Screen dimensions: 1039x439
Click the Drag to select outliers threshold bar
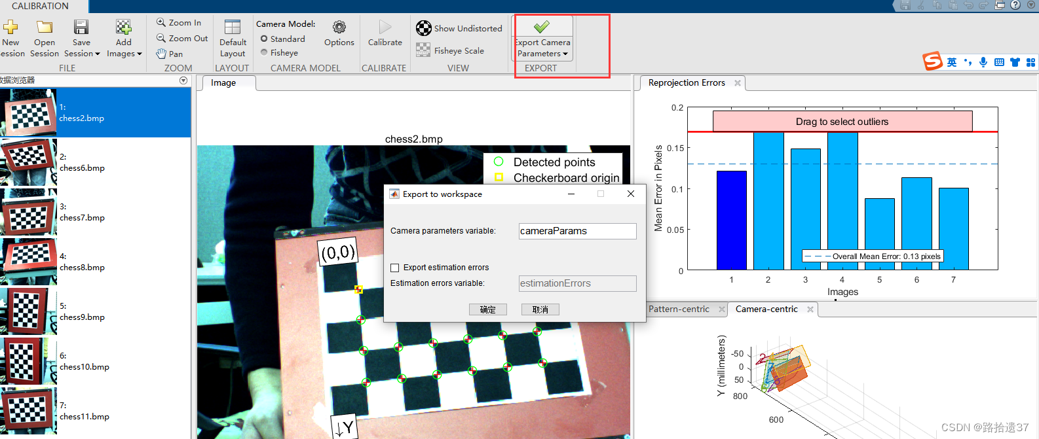[842, 121]
